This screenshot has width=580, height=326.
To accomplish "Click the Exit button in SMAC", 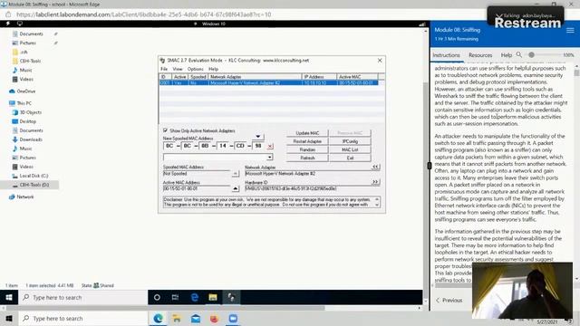I will click(x=350, y=158).
